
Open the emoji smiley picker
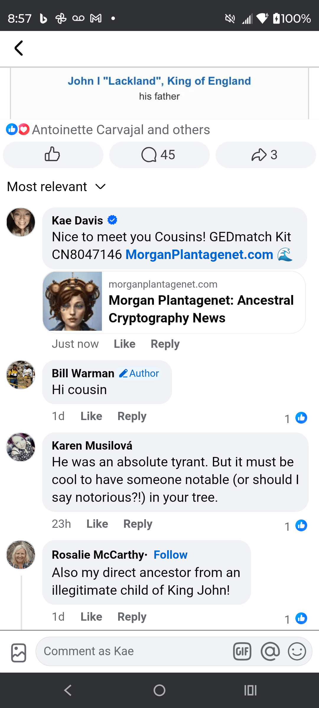[297, 651]
